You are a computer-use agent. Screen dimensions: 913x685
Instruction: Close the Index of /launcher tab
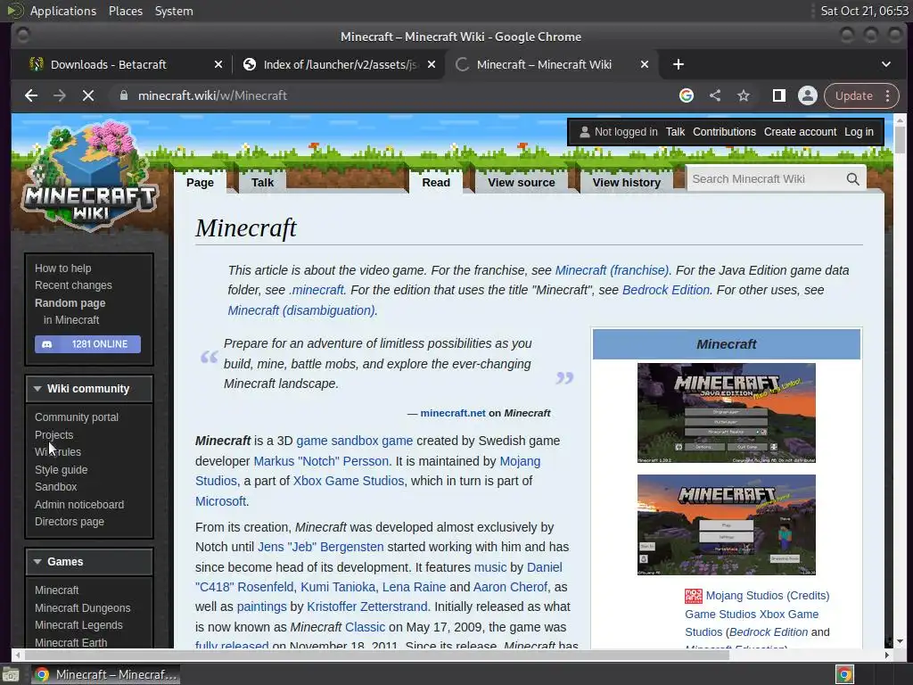point(432,64)
